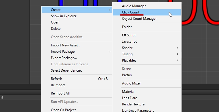
Task: Choose the Javascript option
Action: (x=147, y=42)
